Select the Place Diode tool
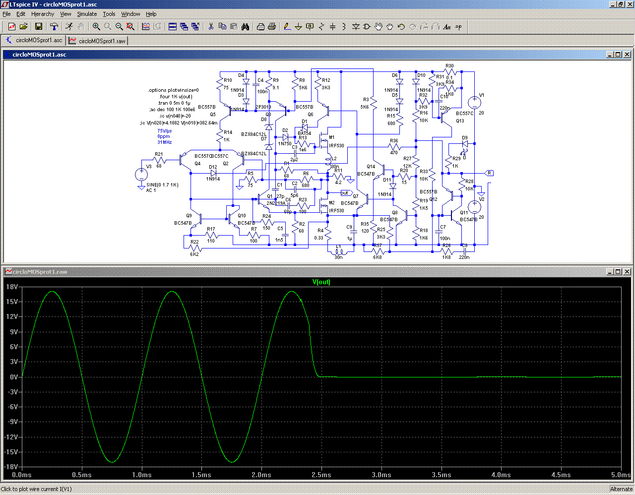This screenshot has width=635, height=495. [x=356, y=27]
